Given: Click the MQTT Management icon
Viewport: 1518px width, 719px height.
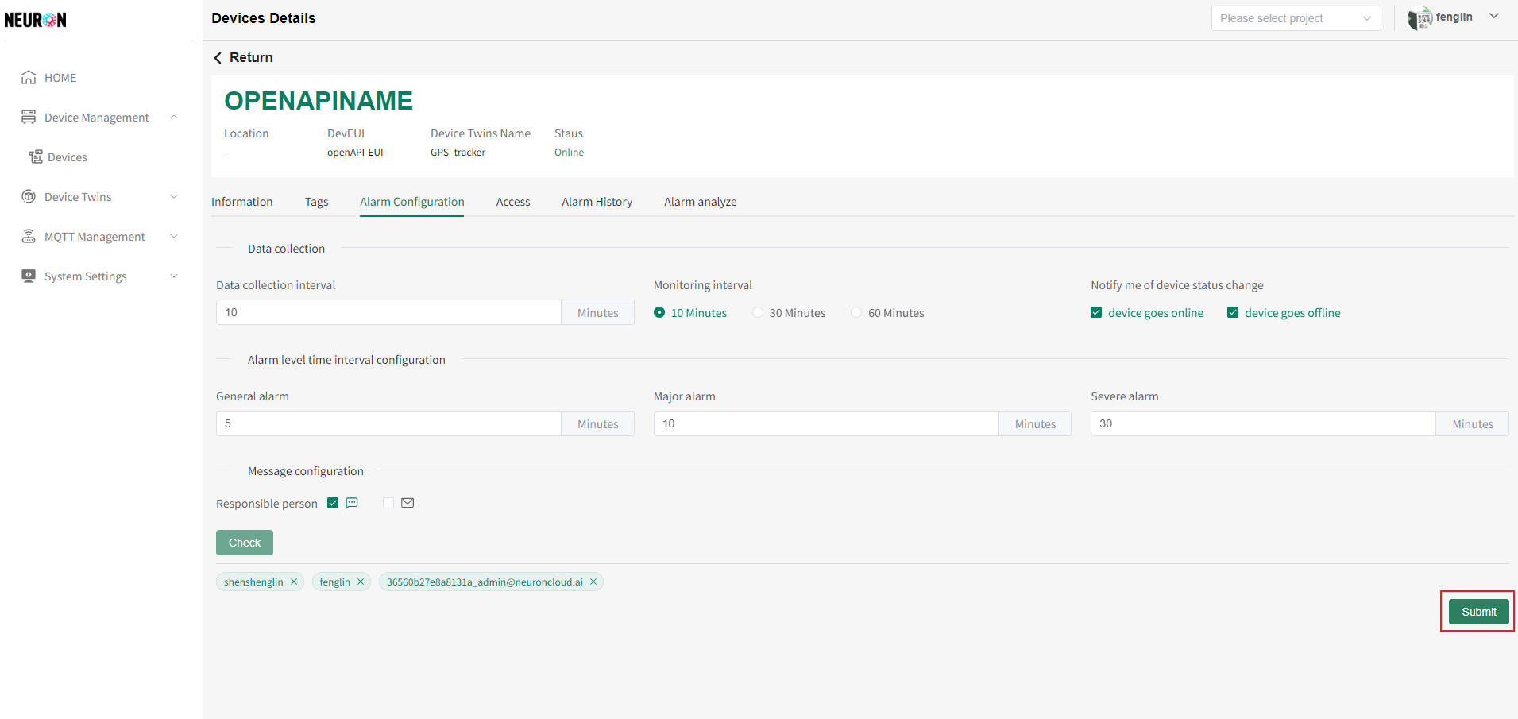Looking at the screenshot, I should coord(29,237).
